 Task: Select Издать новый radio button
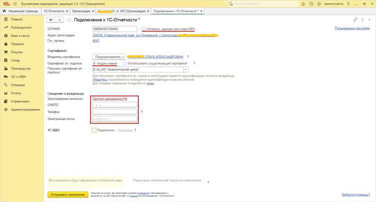pos(94,64)
